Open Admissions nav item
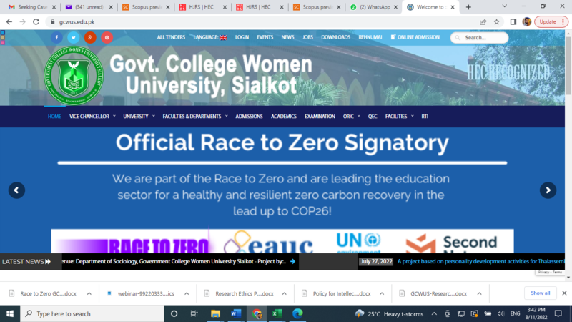572x322 pixels. tap(249, 117)
